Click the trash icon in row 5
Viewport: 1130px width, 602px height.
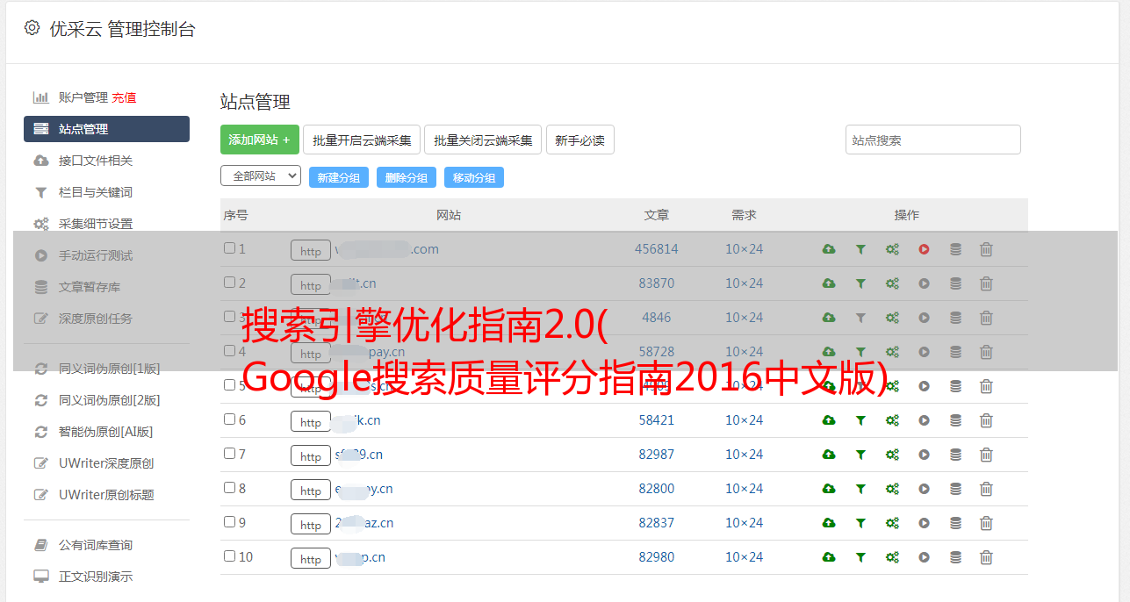click(986, 386)
